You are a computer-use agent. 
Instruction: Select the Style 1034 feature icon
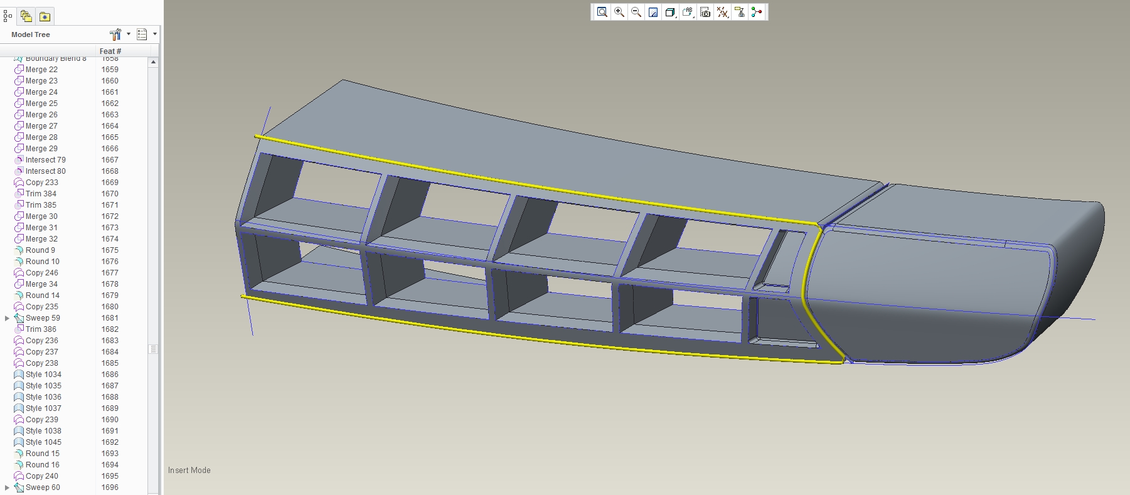[19, 375]
